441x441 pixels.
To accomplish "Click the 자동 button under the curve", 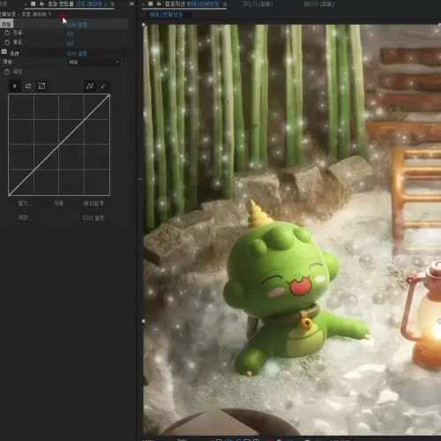I will pos(58,203).
